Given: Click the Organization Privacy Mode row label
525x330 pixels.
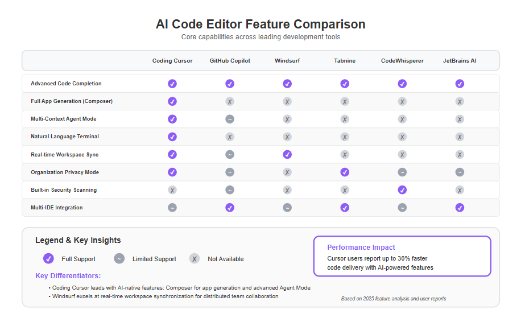Looking at the screenshot, I should click(65, 172).
